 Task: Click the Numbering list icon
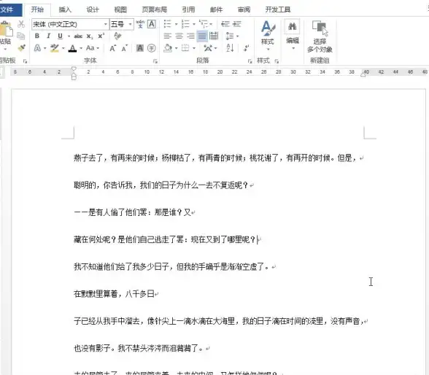click(185, 24)
